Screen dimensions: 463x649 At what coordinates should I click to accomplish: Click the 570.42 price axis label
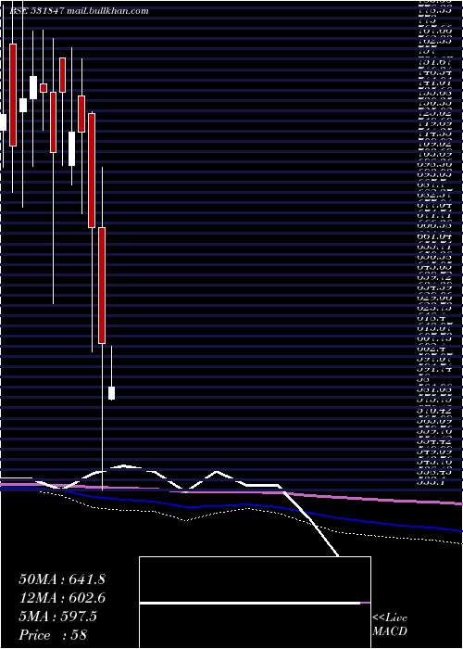tap(435, 411)
